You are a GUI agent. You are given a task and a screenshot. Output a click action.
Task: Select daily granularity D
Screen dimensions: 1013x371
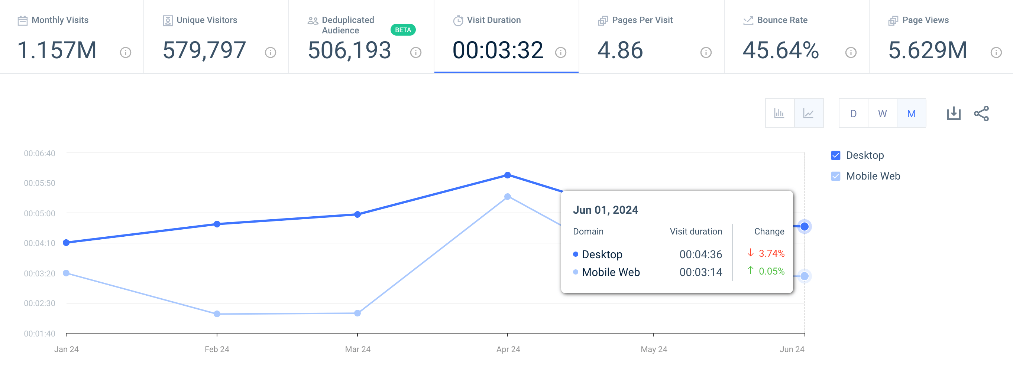(853, 114)
